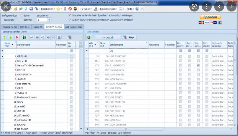Open the Einstellungen dropdown menu
This screenshot has height=136, width=238.
(109, 9)
